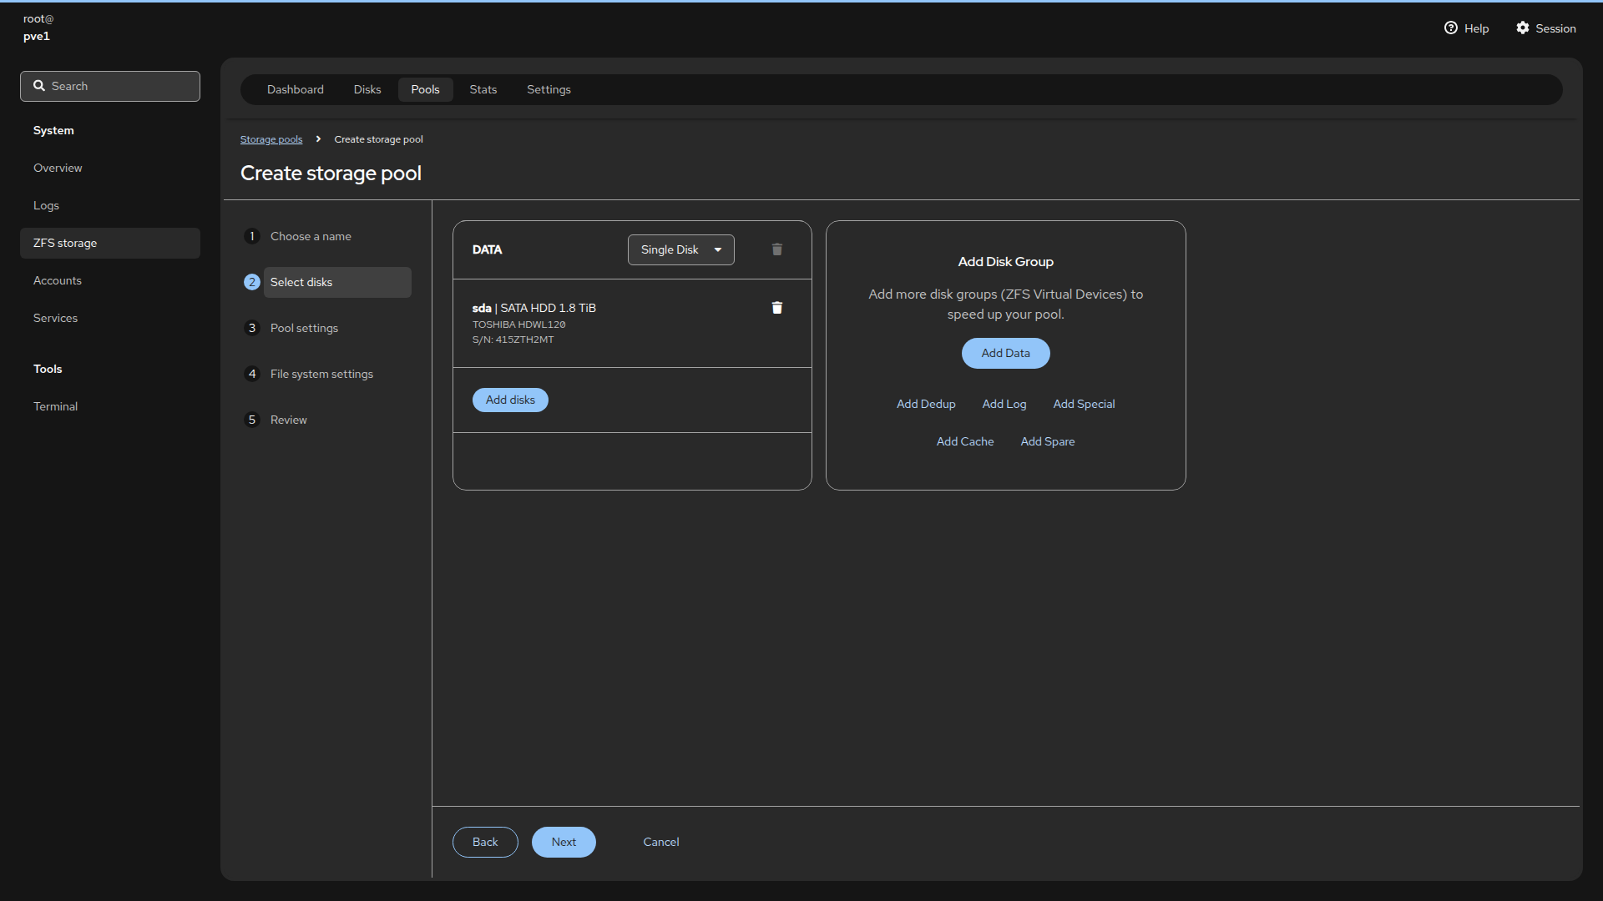
Task: Go to Next wizard step
Action: 564,842
